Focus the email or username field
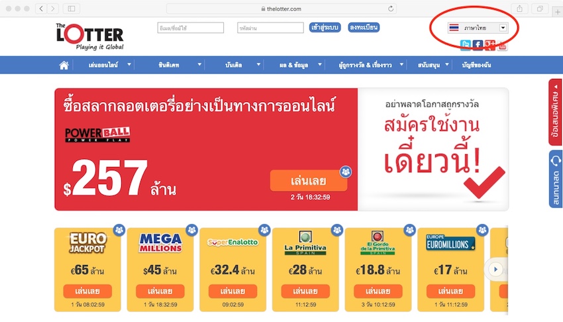 (190, 28)
